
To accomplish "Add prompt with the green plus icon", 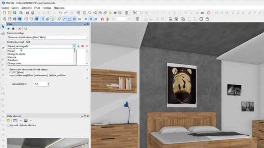I will click(78, 46).
